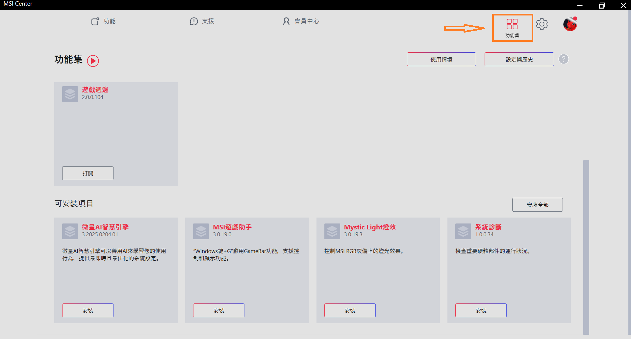The width and height of the screenshot is (631, 339).
Task: Install 系統診斷
Action: pos(481,310)
